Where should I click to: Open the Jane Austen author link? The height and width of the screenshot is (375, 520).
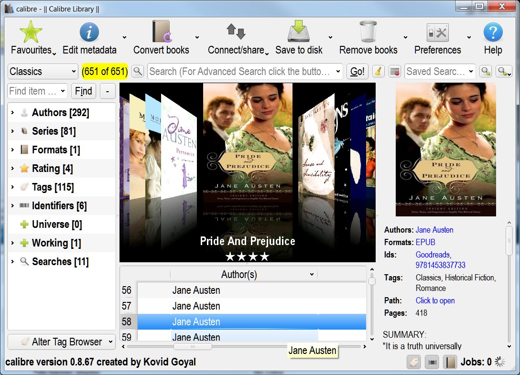point(434,230)
